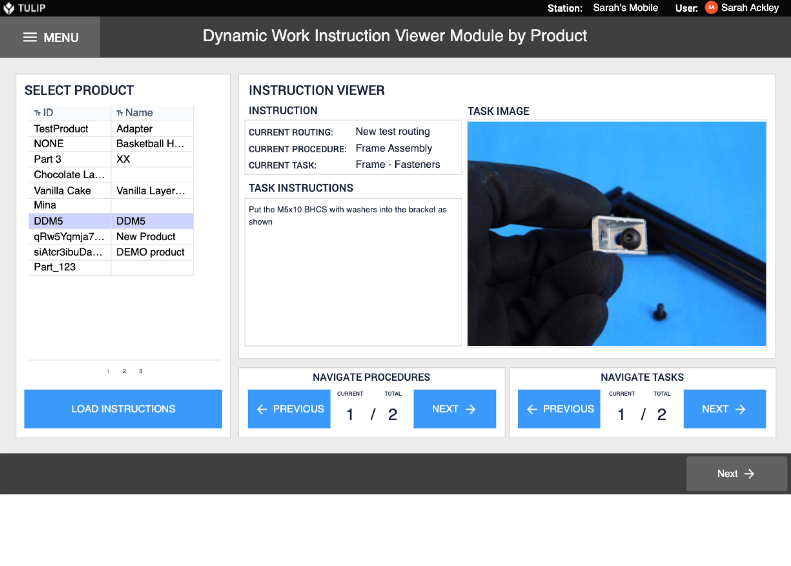Image resolution: width=791 pixels, height=566 pixels.
Task: Click Next in the bottom bar
Action: 736,474
